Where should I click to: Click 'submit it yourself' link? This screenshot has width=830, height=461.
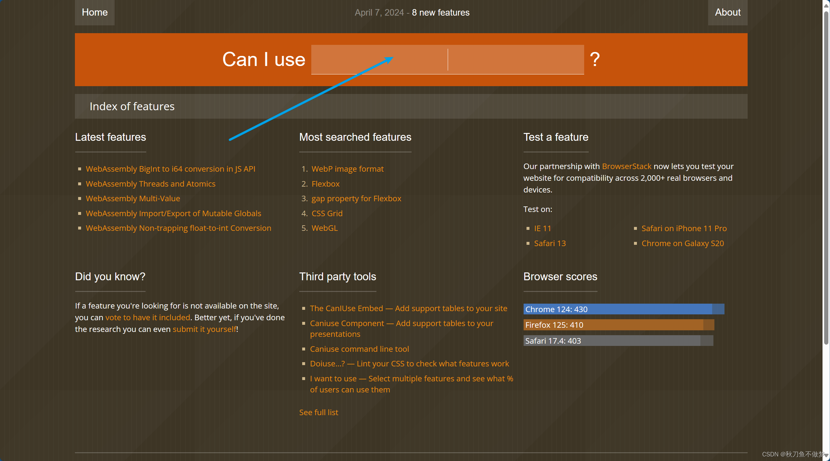click(204, 329)
